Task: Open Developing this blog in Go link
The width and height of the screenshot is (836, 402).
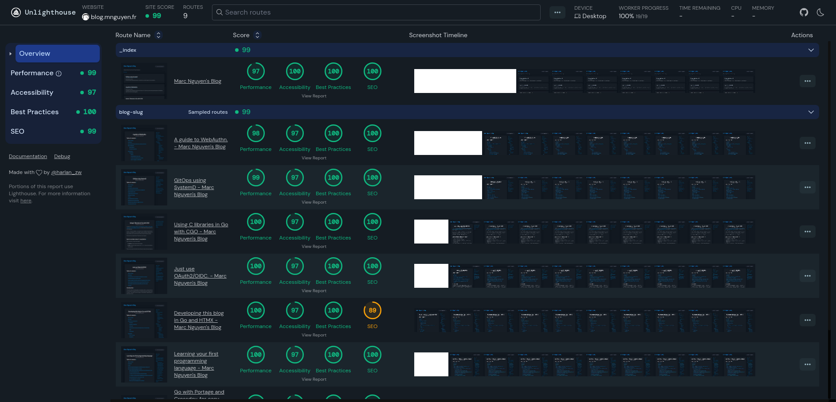Action: tap(199, 320)
